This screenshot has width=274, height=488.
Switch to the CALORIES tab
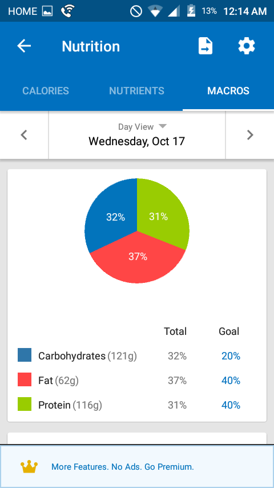[x=46, y=90]
